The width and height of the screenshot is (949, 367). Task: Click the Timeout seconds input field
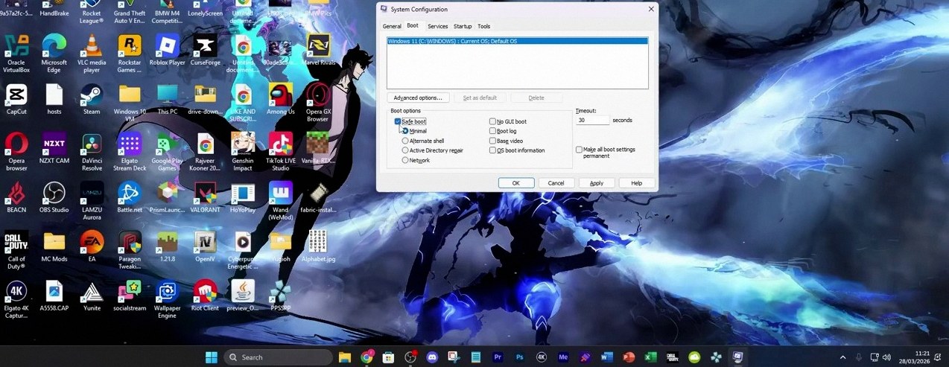pos(592,120)
